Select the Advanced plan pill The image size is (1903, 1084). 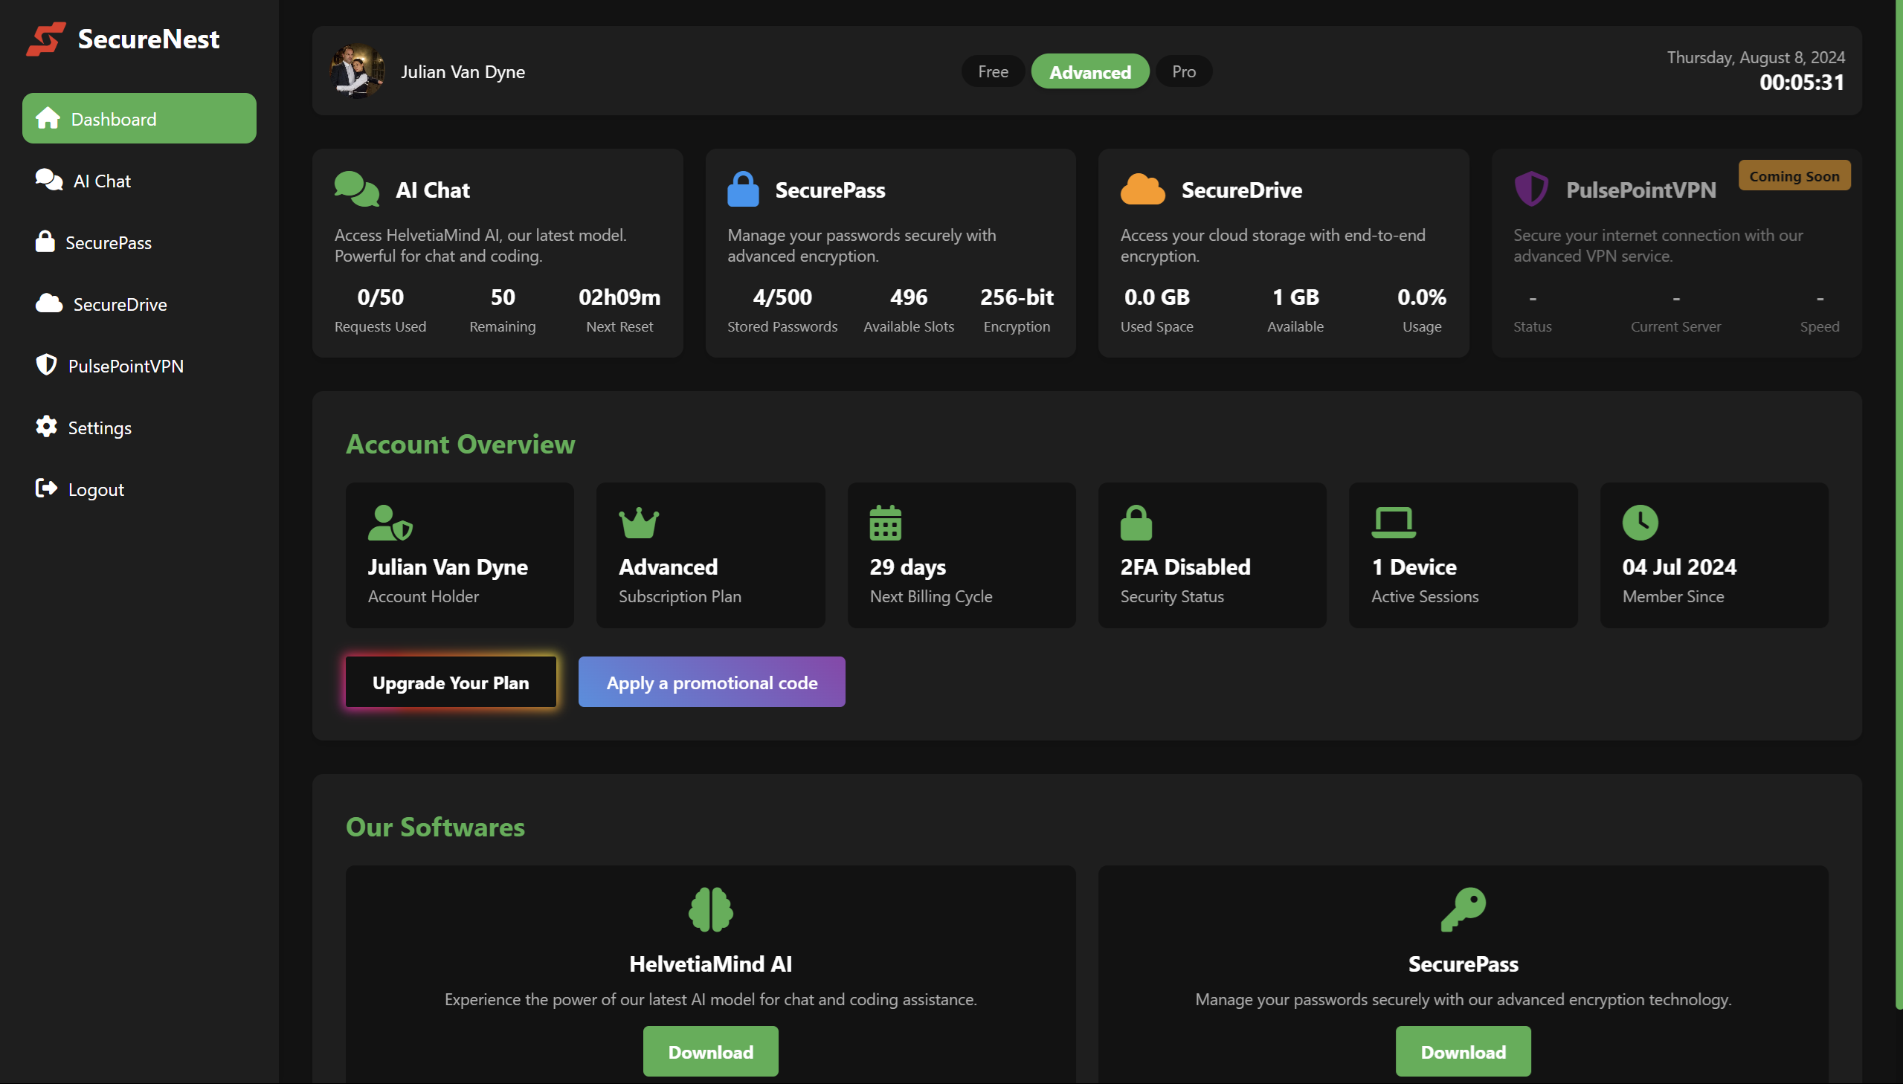[1089, 71]
